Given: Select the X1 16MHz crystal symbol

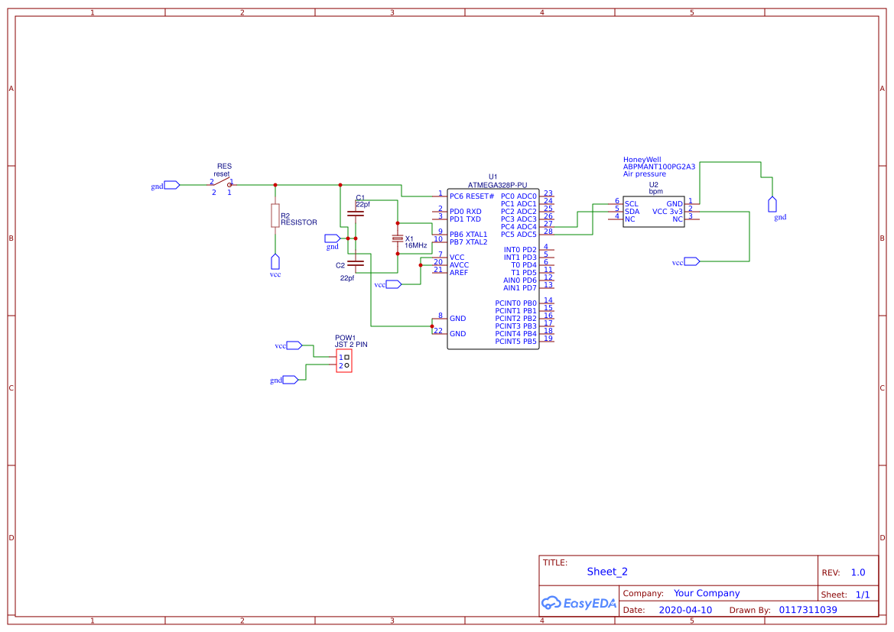Looking at the screenshot, I should click(398, 239).
